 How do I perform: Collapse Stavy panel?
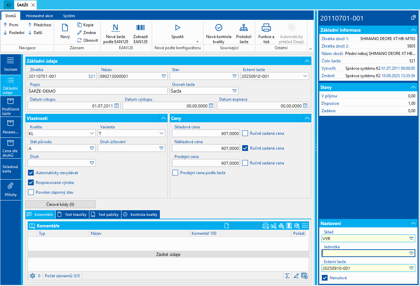413,87
